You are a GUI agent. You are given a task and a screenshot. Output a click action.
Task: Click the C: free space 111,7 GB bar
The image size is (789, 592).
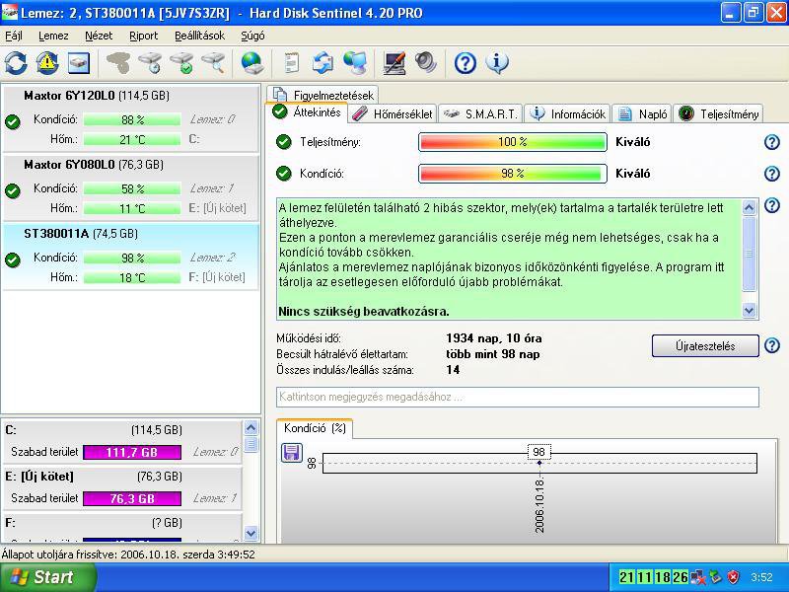tap(132, 452)
